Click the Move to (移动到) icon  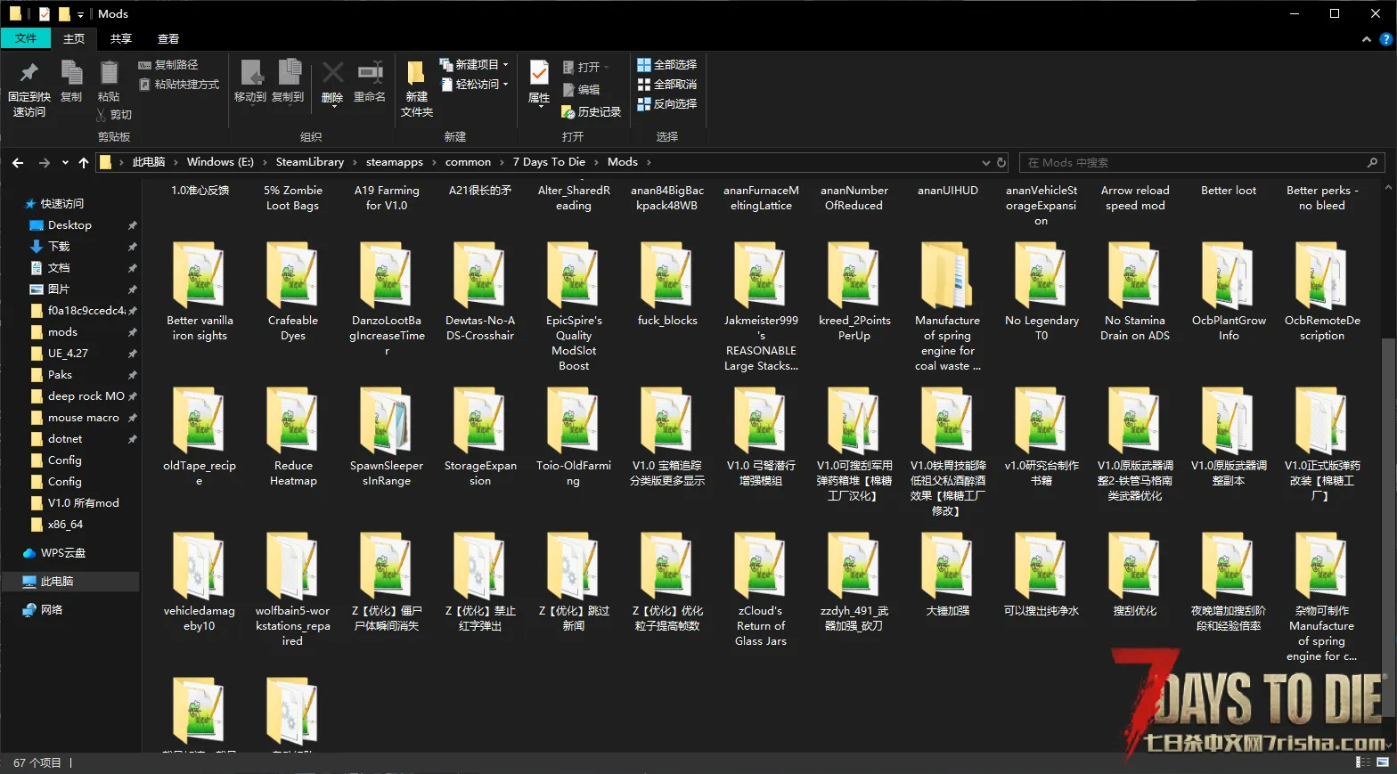(250, 73)
